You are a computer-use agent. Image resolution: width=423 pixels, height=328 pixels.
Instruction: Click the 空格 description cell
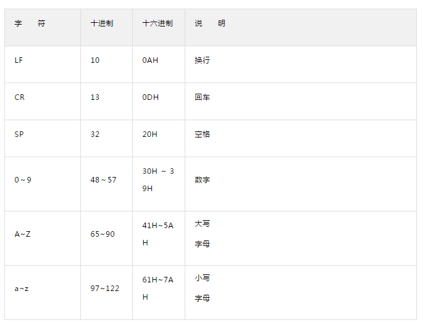203,134
